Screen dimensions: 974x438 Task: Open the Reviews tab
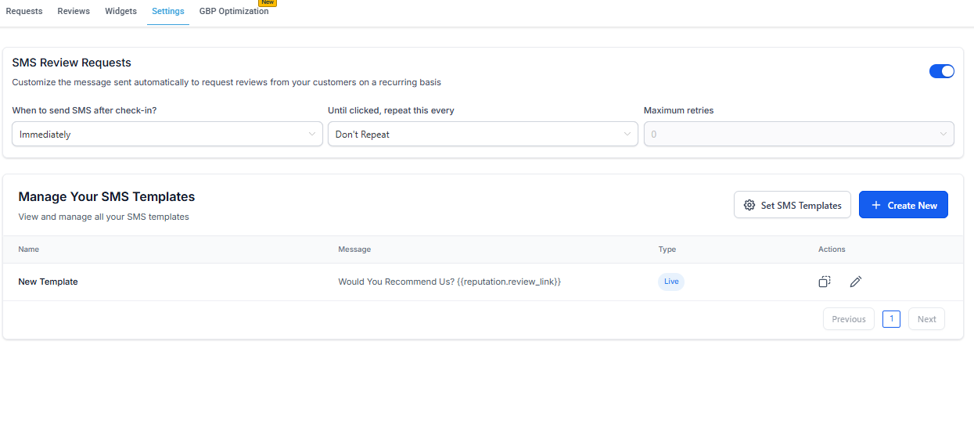pyautogui.click(x=74, y=11)
